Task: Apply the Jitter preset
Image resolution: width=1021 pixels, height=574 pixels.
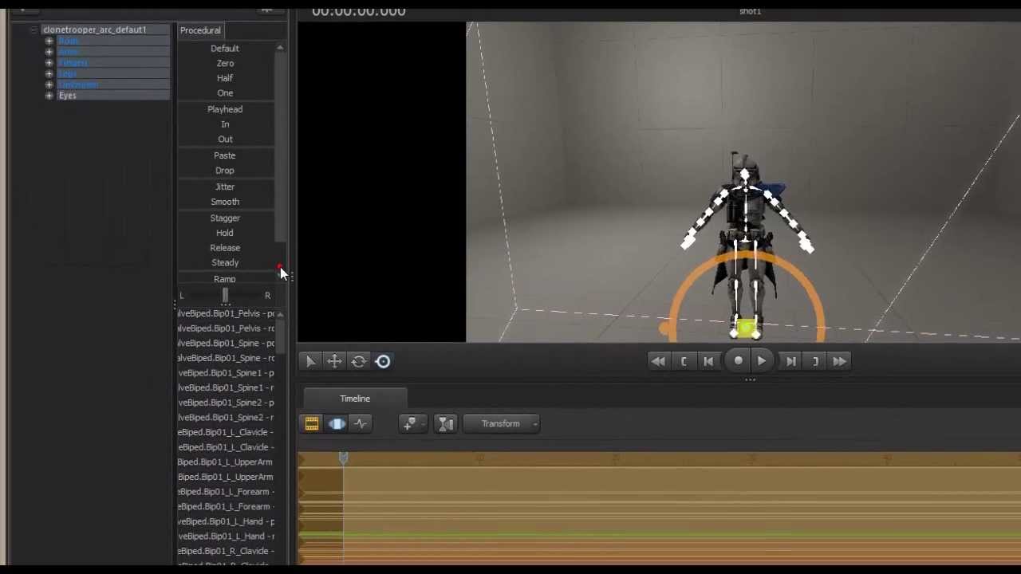Action: (225, 187)
